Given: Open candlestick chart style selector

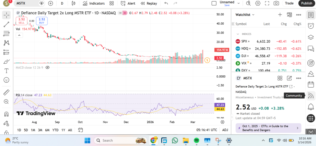Looking at the screenshot, I should tap(73, 3).
